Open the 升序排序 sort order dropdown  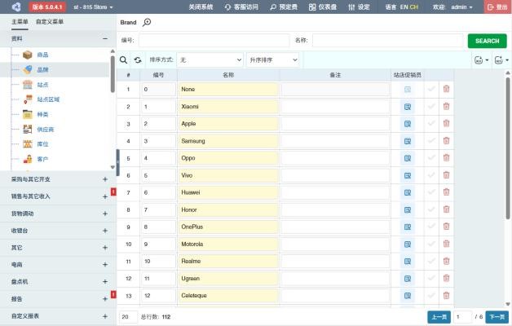272,60
